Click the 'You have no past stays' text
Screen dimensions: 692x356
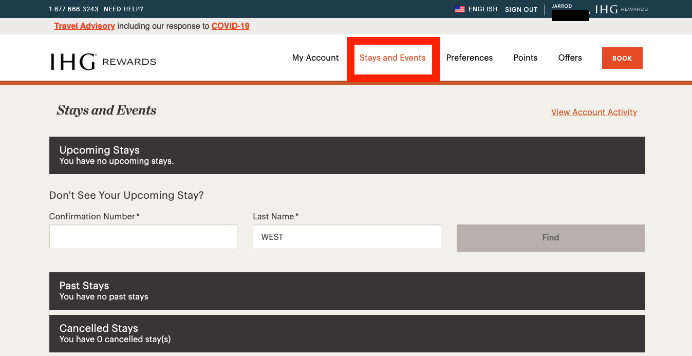pyautogui.click(x=104, y=297)
